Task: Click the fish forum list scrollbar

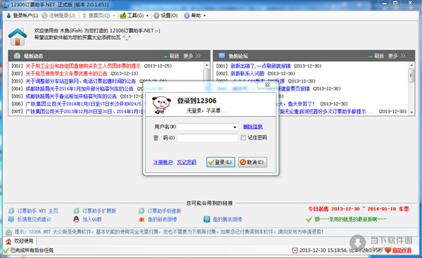Action: (x=411, y=89)
